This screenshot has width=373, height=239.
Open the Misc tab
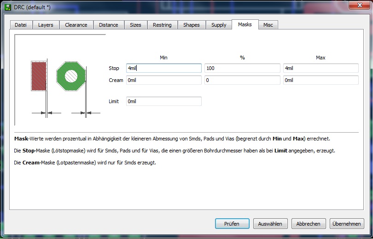[x=268, y=25]
